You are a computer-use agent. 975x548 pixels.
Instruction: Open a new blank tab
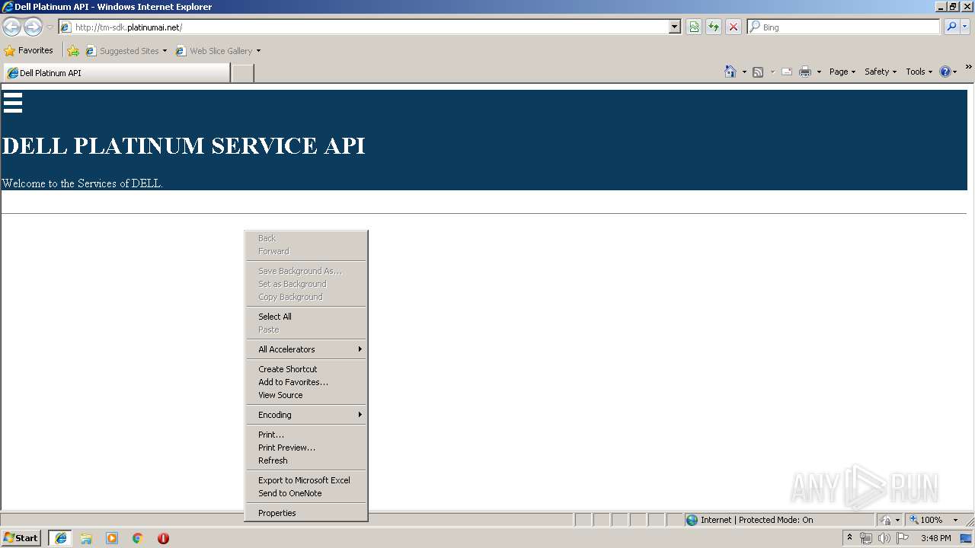[x=242, y=73]
